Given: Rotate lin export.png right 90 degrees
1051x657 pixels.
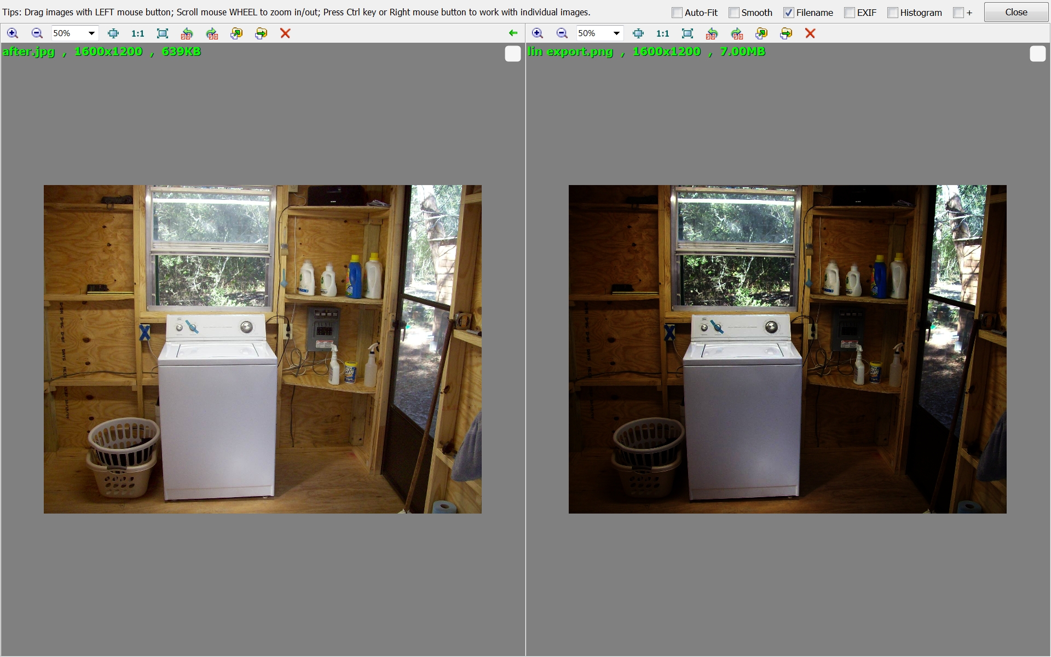Looking at the screenshot, I should (x=737, y=33).
